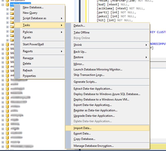Choose Deploy Database to a Windows Azure VM...
The image size is (166, 151).
point(107,99)
